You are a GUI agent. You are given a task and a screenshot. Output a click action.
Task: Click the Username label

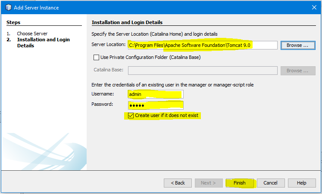(x=103, y=94)
